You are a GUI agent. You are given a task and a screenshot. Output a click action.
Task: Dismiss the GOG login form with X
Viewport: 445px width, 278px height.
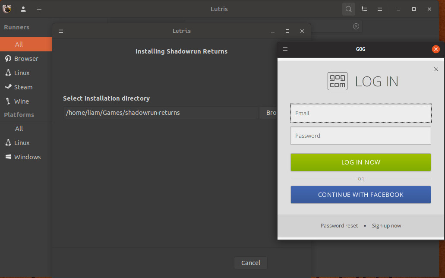pyautogui.click(x=436, y=69)
